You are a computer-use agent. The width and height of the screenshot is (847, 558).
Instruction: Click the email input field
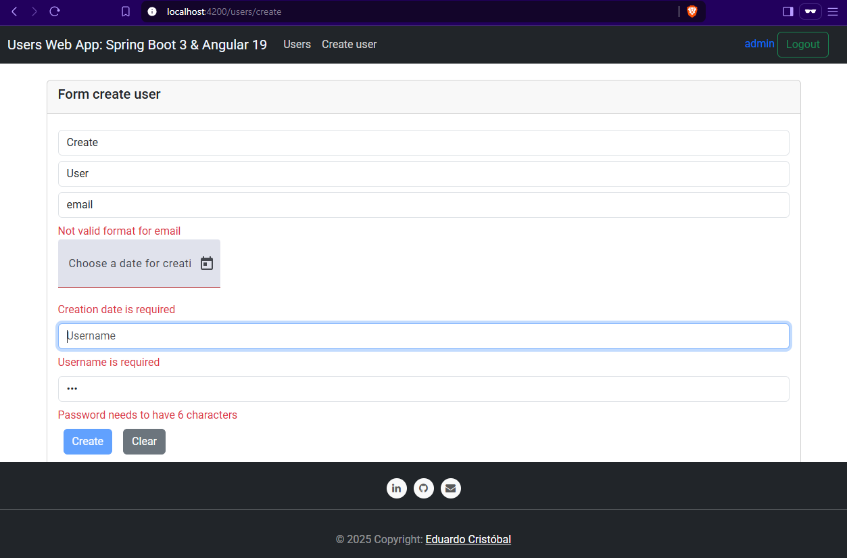click(x=423, y=205)
